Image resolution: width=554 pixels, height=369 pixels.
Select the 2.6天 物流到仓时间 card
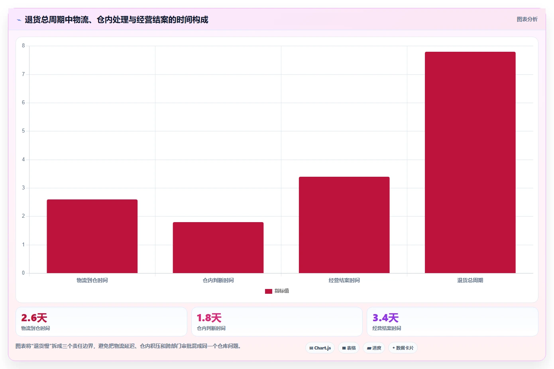(x=101, y=322)
